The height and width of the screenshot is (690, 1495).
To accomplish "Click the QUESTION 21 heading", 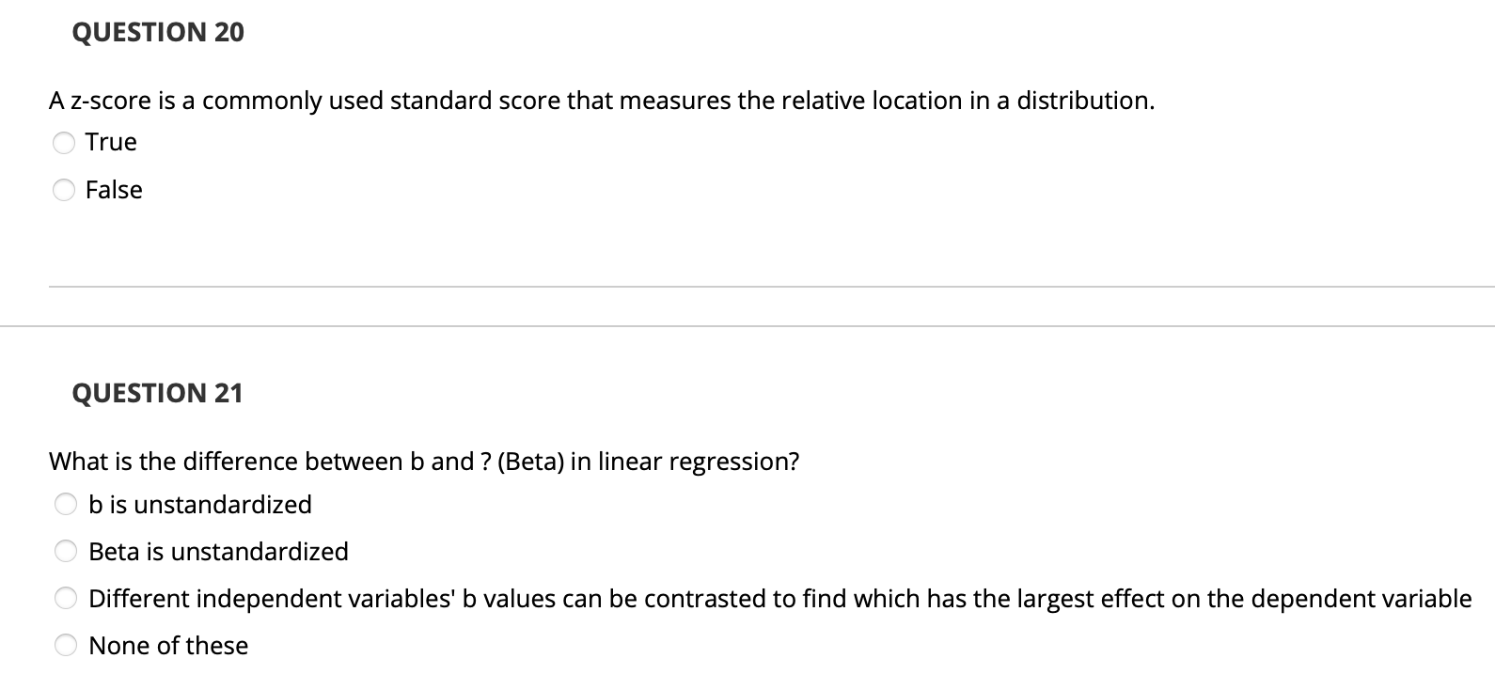I will [x=157, y=393].
